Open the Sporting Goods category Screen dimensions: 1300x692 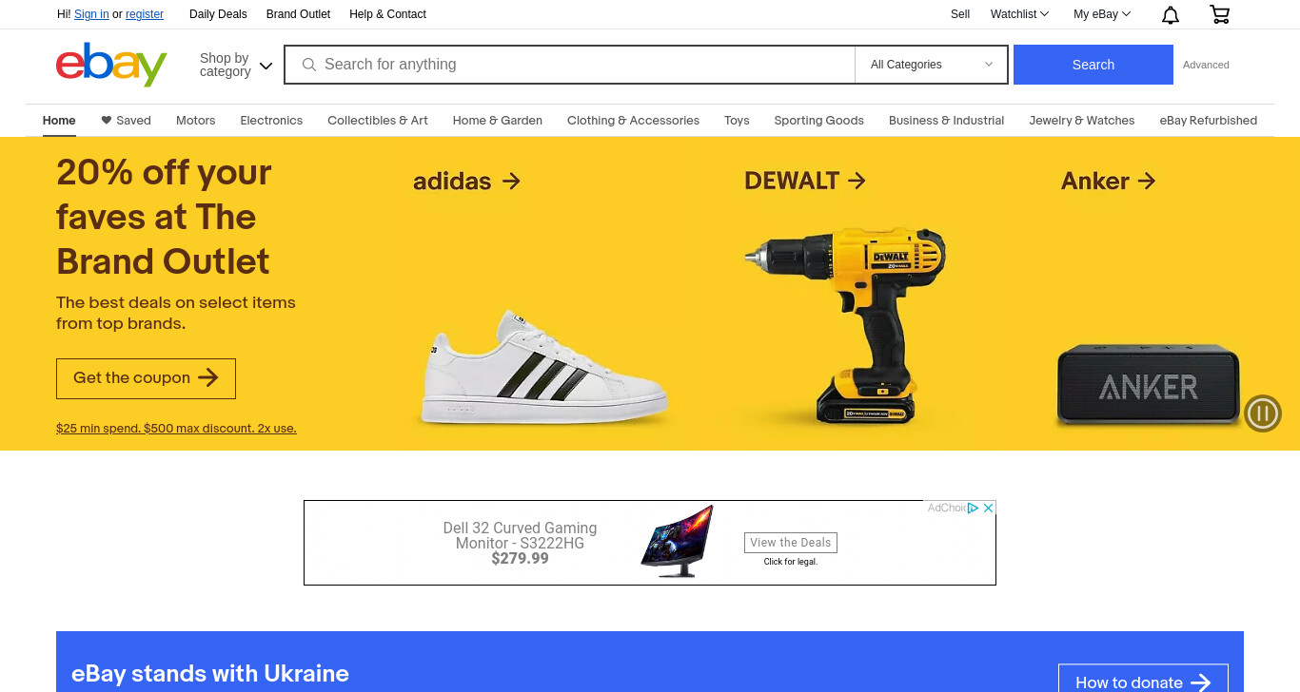[818, 121]
